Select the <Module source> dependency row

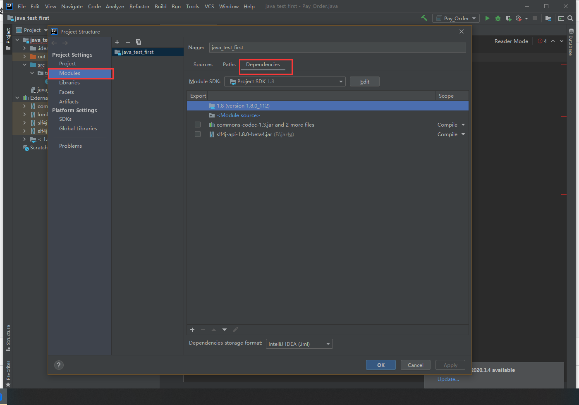click(x=328, y=115)
